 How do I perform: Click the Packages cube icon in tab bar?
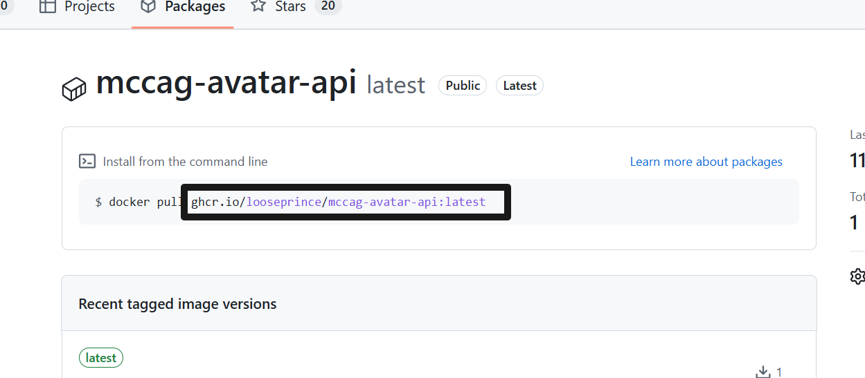pyautogui.click(x=148, y=7)
